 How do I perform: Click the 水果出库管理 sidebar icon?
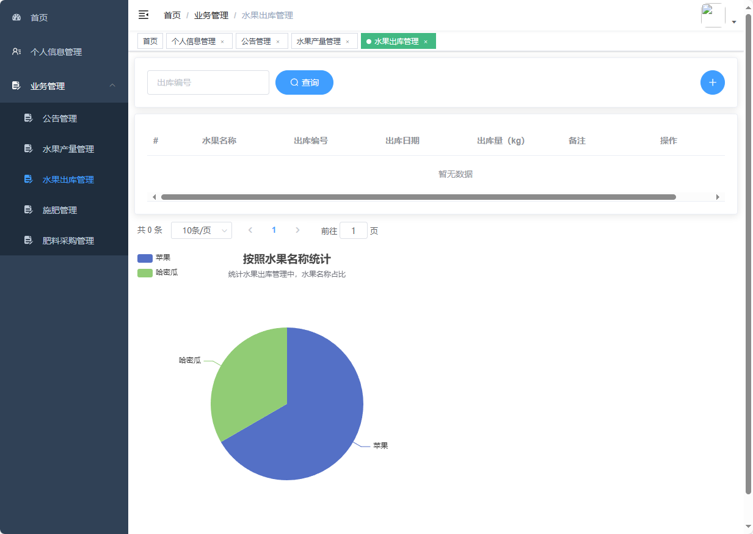click(x=28, y=179)
